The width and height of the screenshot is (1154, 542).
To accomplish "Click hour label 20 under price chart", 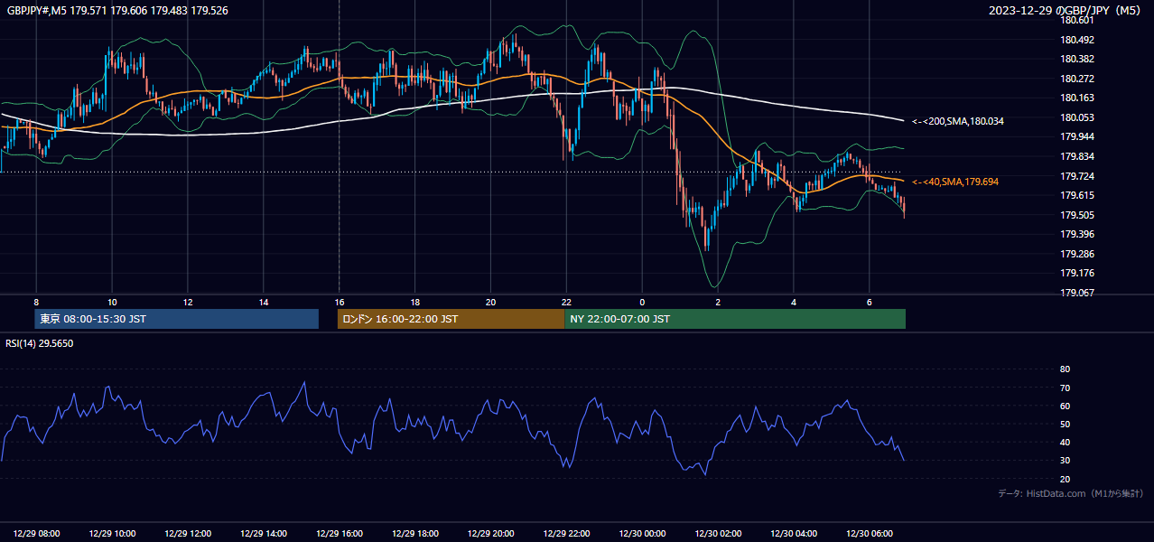I will [x=490, y=302].
